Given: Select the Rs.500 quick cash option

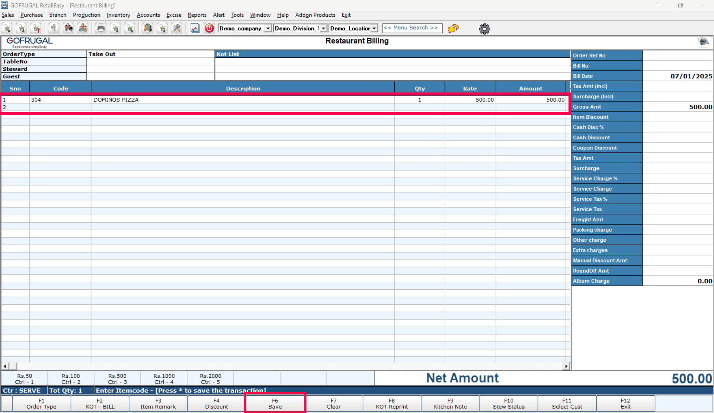Looking at the screenshot, I should pyautogui.click(x=117, y=379).
